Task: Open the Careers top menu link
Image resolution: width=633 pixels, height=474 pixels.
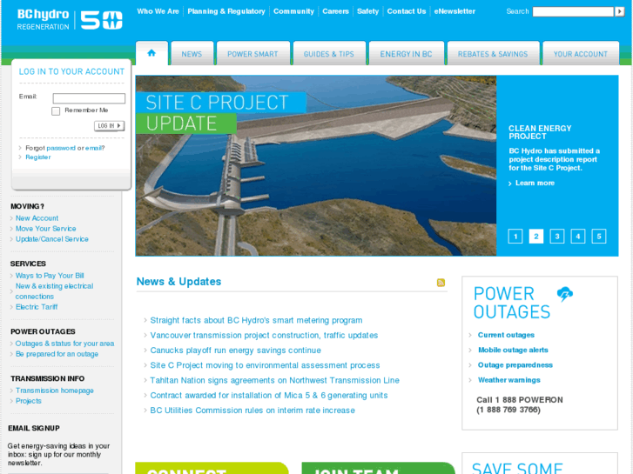Action: (x=335, y=11)
